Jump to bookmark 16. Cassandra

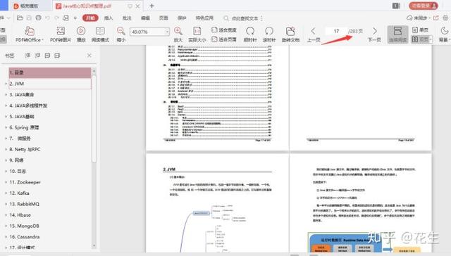25,237
